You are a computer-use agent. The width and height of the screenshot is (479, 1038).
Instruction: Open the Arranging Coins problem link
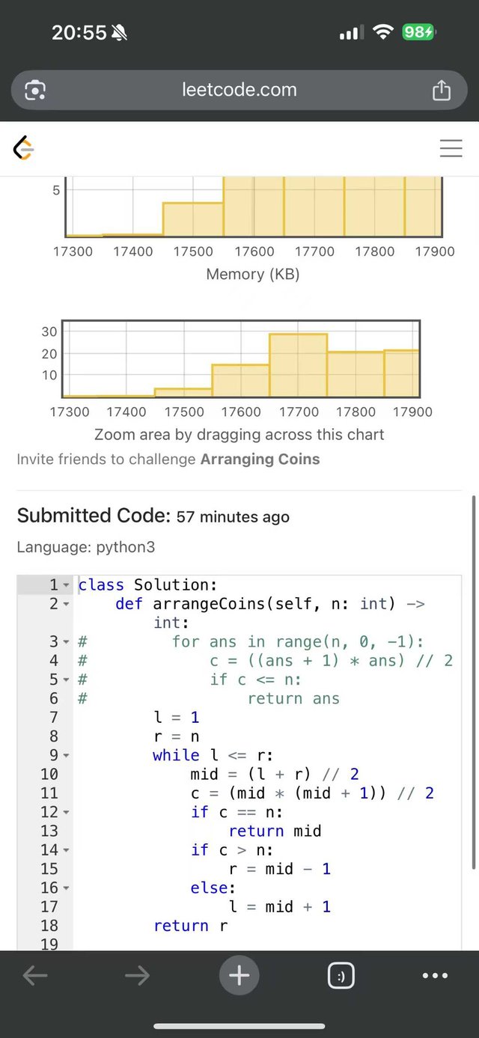pos(260,460)
